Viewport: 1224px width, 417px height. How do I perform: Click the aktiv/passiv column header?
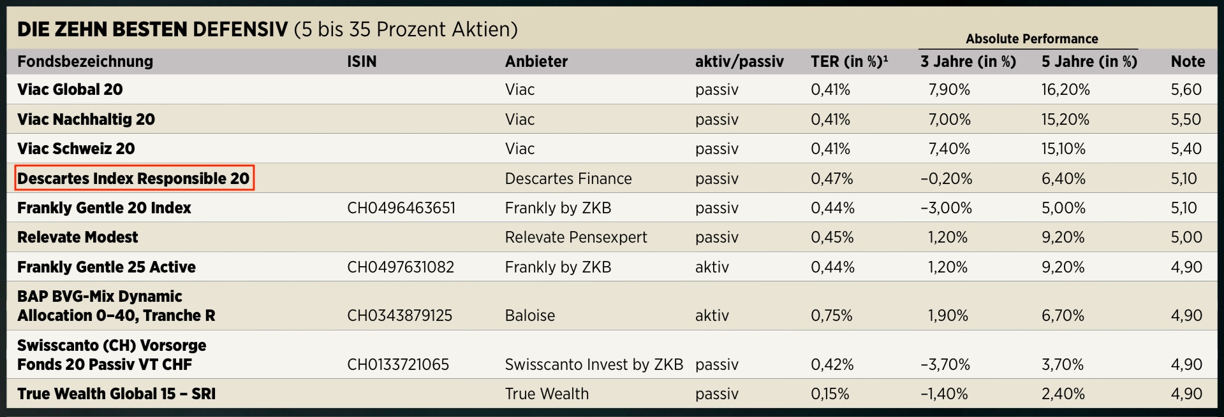[x=739, y=62]
